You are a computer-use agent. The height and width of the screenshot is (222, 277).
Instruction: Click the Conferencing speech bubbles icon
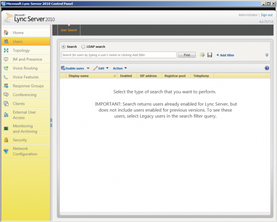click(x=6, y=95)
